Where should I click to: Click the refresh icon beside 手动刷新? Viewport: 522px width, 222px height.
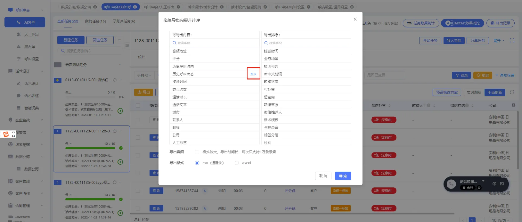512,92
